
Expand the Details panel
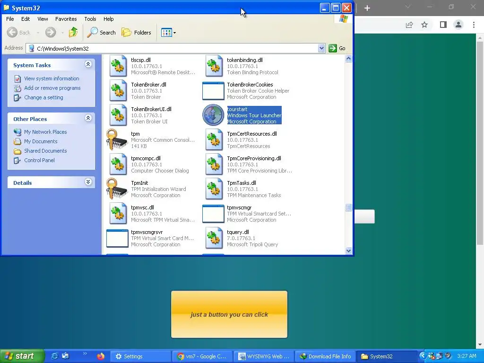point(88,182)
